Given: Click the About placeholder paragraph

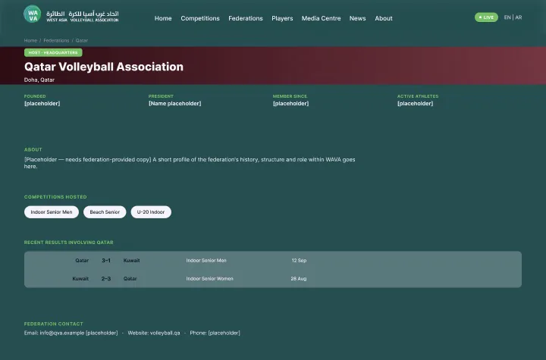Looking at the screenshot, I should (190, 163).
